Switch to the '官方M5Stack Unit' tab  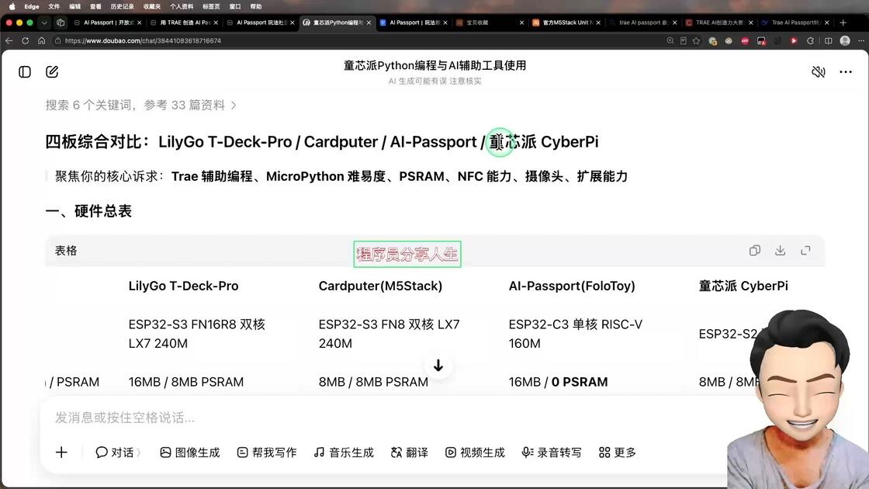(x=566, y=23)
